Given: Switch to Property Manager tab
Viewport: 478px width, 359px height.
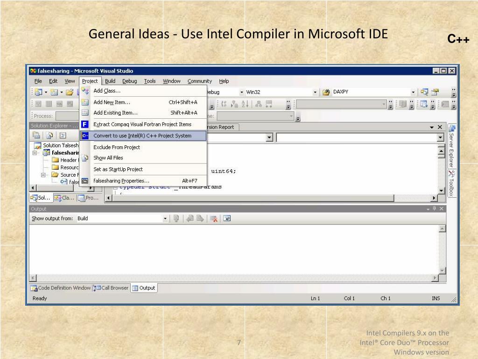Looking at the screenshot, I should click(88, 198).
